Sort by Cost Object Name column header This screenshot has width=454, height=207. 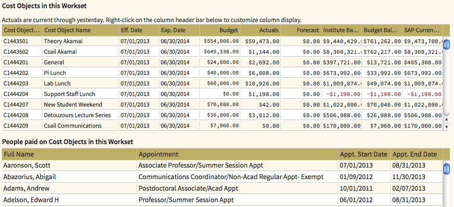pos(81,30)
